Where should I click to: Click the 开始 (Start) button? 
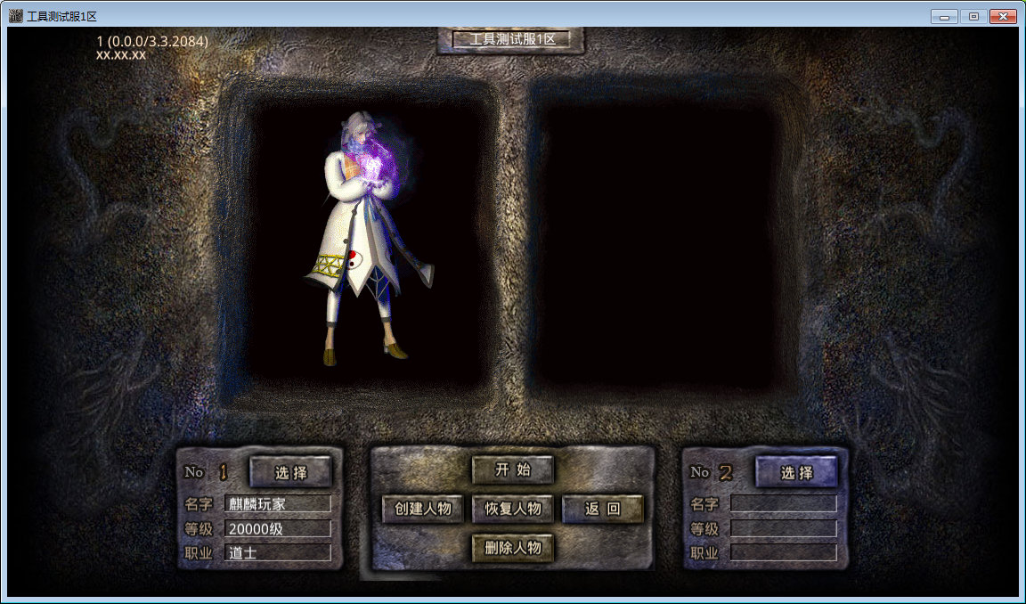(x=513, y=469)
